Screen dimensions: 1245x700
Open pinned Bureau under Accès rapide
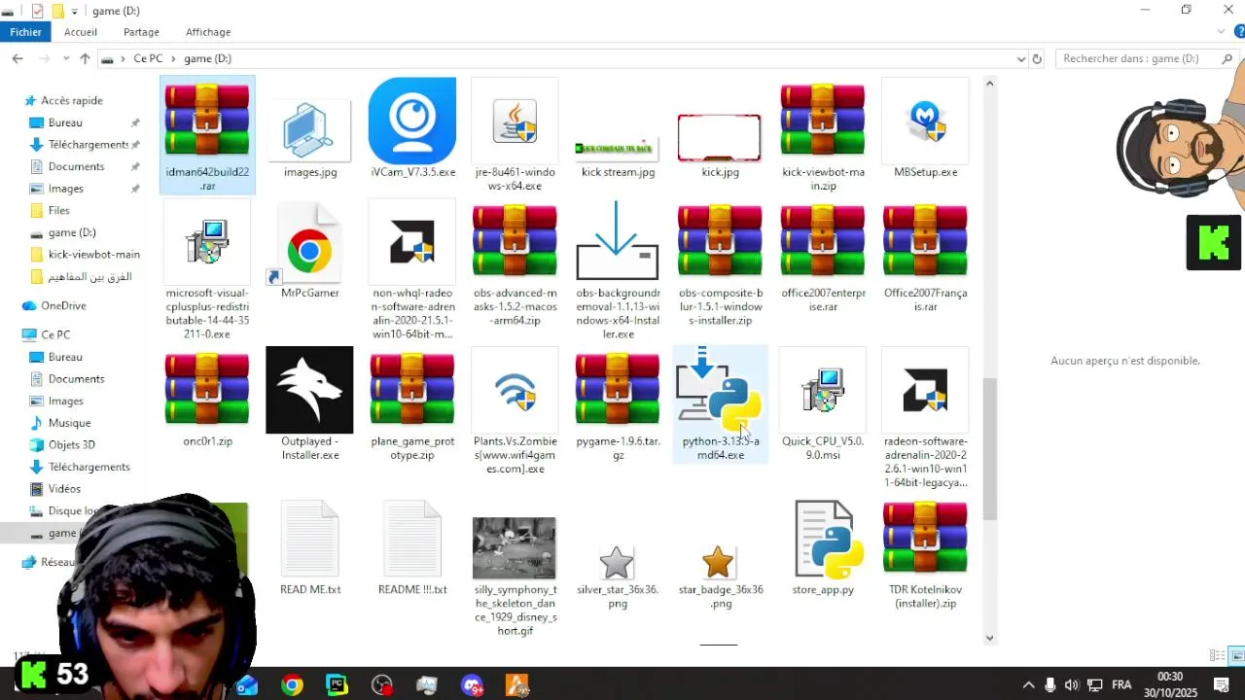click(x=65, y=122)
